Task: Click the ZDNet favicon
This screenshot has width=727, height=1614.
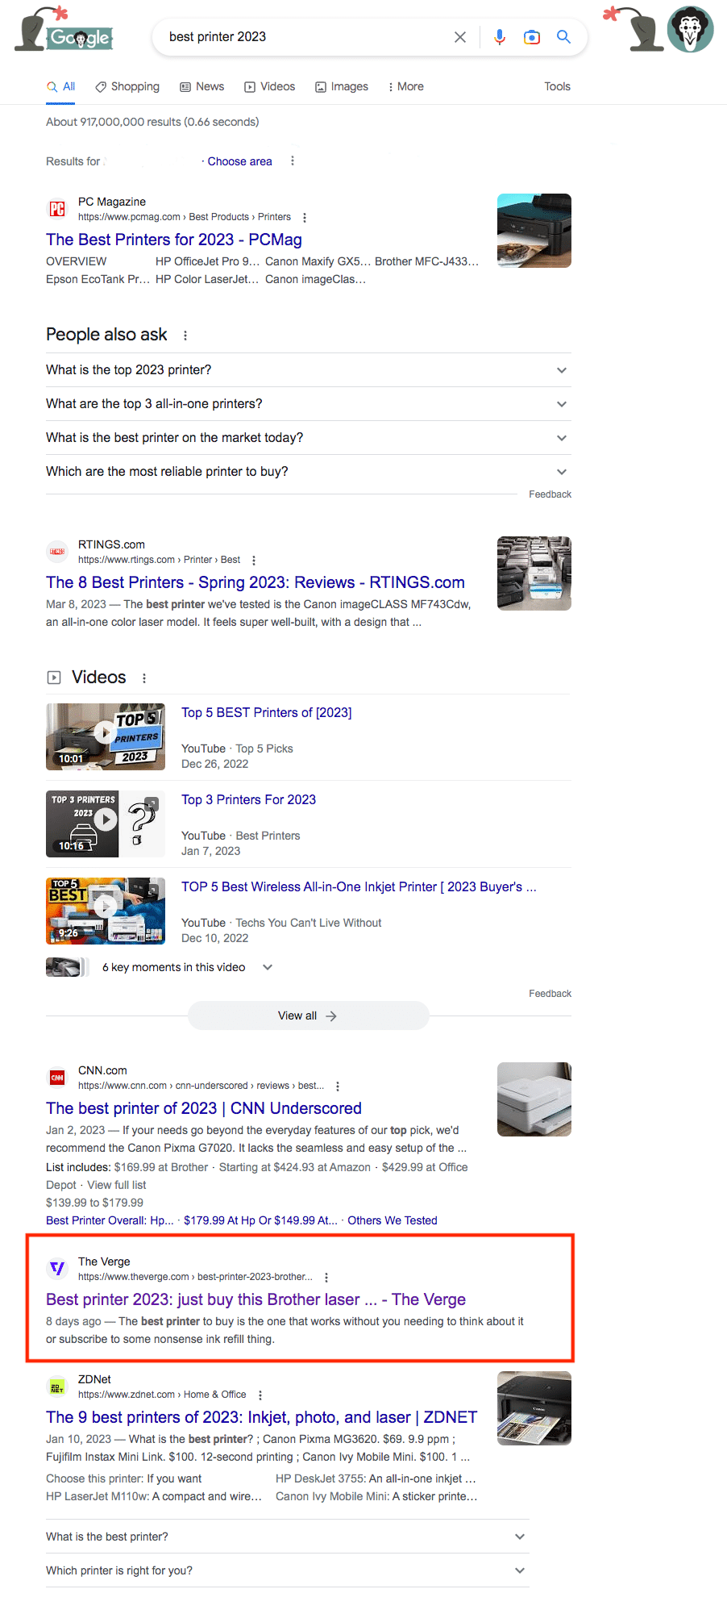Action: tap(57, 1387)
